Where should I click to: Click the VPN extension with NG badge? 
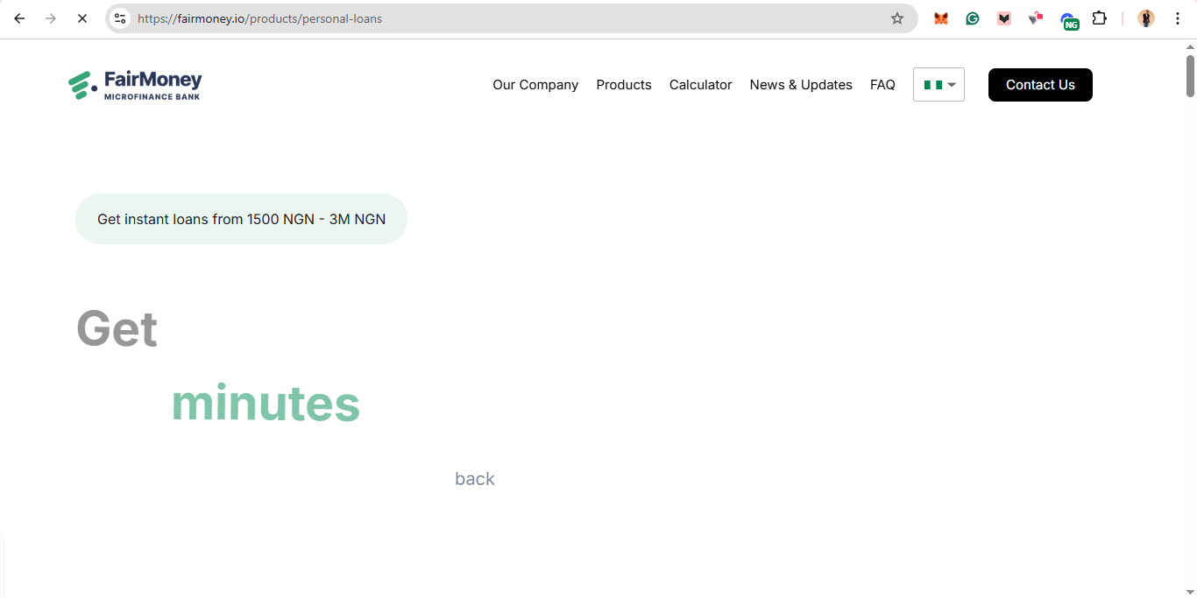[1068, 20]
